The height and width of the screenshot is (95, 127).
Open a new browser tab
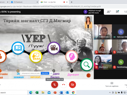pos(71,2)
